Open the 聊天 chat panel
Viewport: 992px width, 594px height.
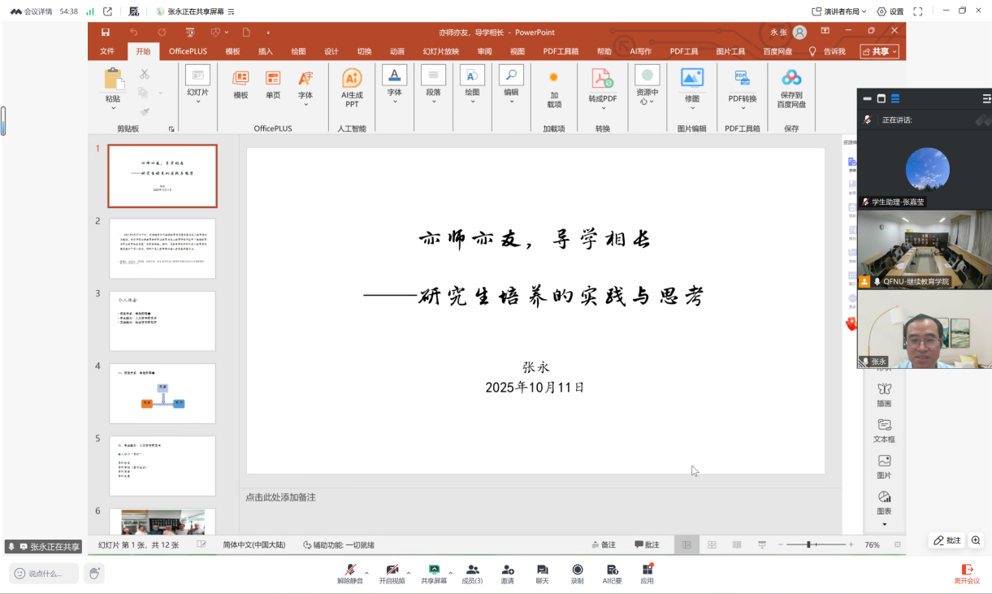coord(542,570)
